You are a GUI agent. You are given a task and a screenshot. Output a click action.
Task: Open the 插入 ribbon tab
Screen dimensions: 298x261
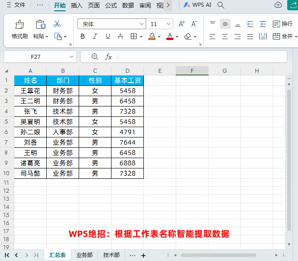click(76, 5)
